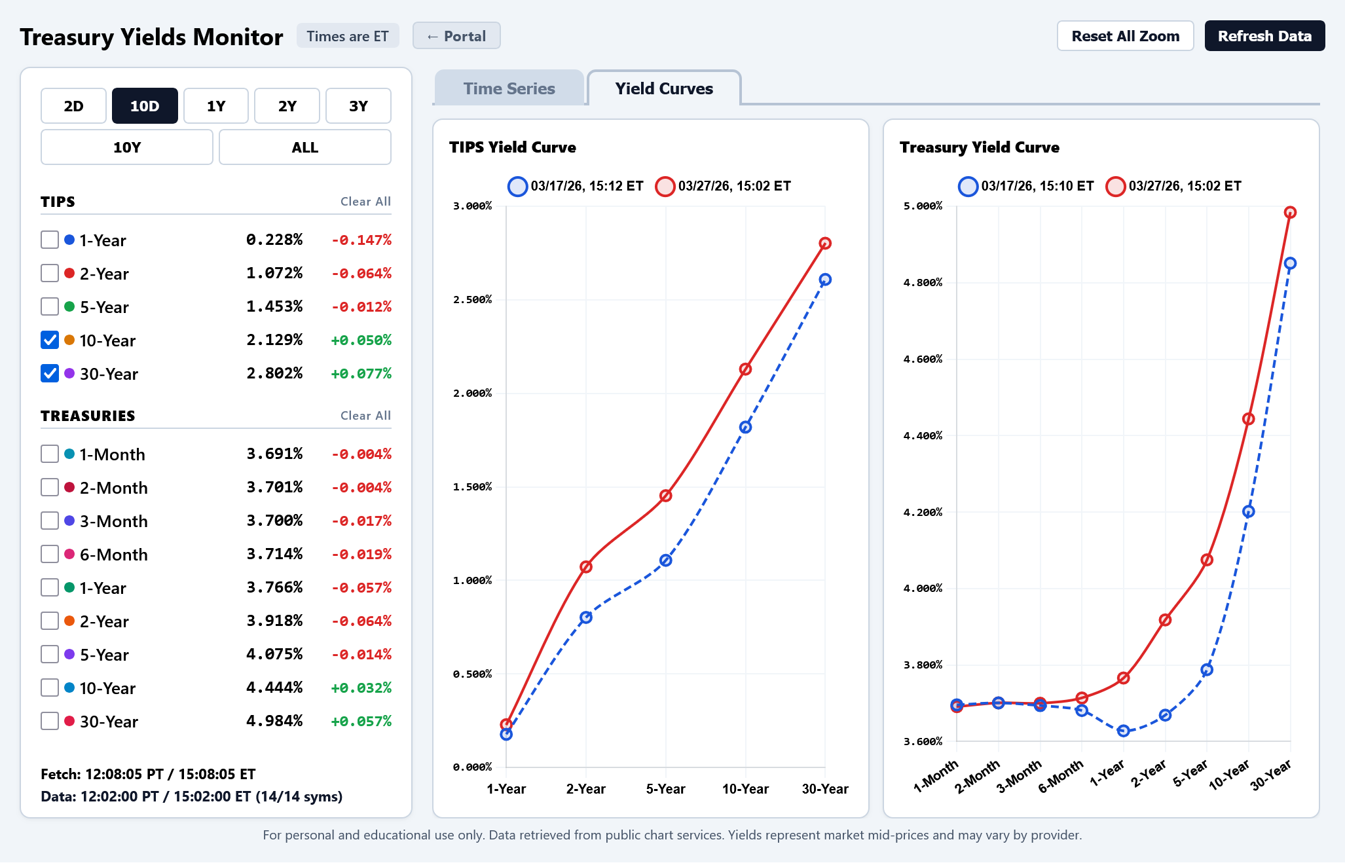This screenshot has width=1345, height=863.
Task: Click red 03/27/26 legend marker in Treasury chart
Action: (1115, 187)
